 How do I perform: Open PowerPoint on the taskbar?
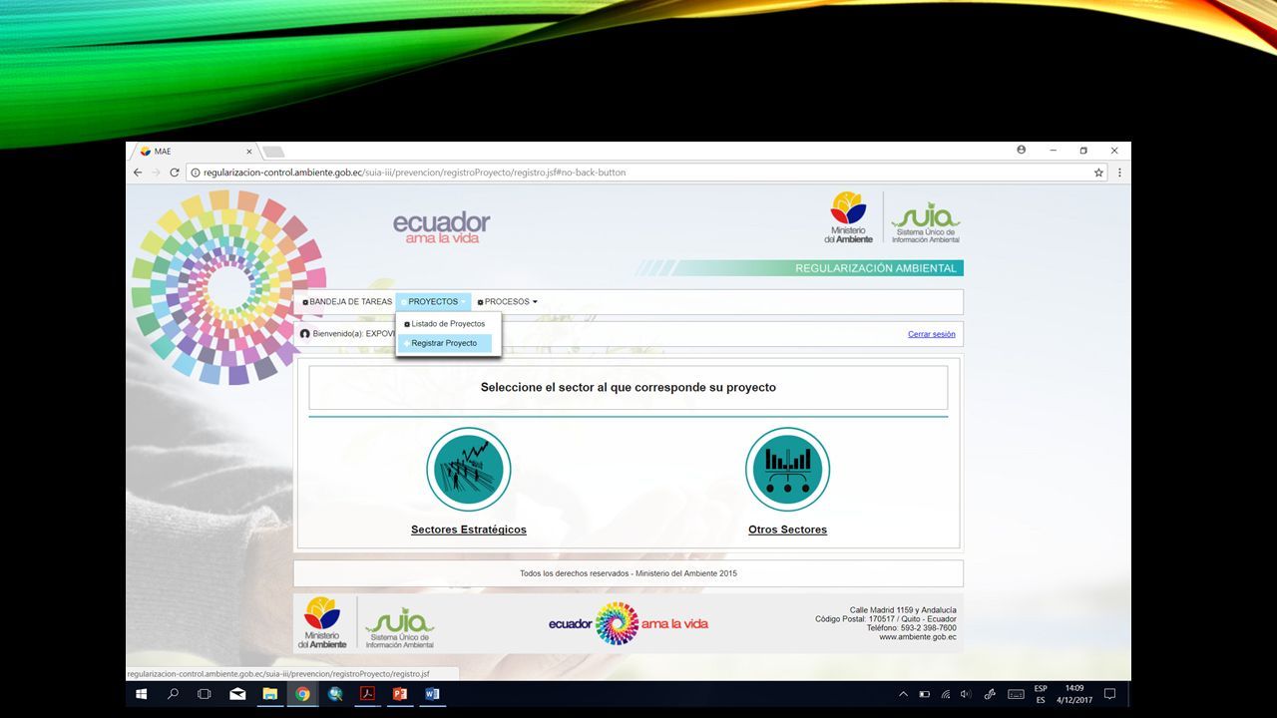pos(400,694)
